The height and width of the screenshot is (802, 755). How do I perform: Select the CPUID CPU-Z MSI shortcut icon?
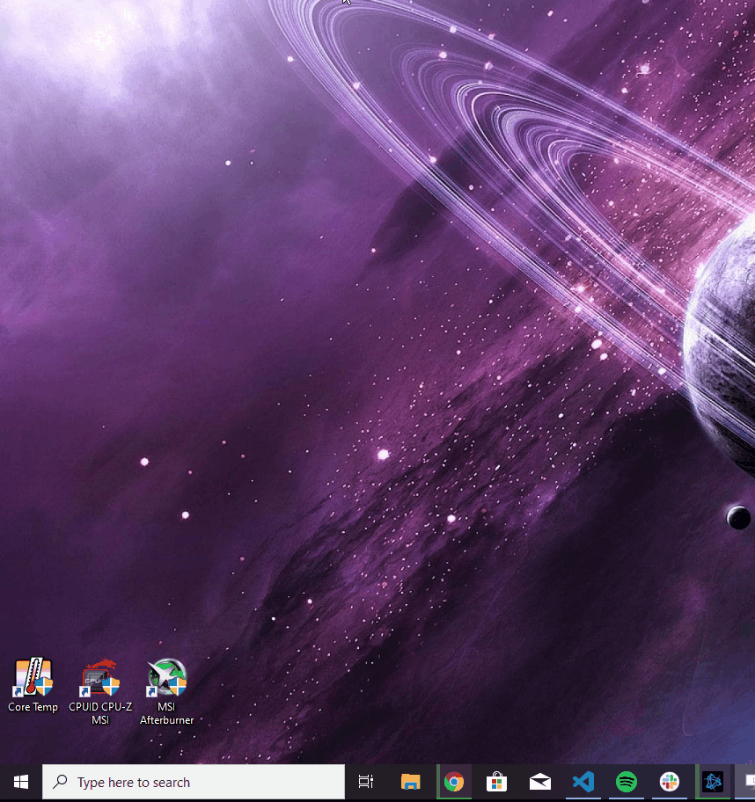click(100, 677)
